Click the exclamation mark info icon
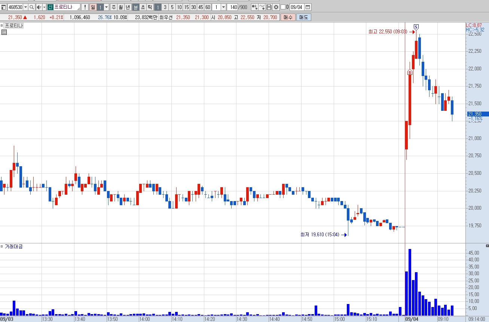489x322 pixels. 85,7
